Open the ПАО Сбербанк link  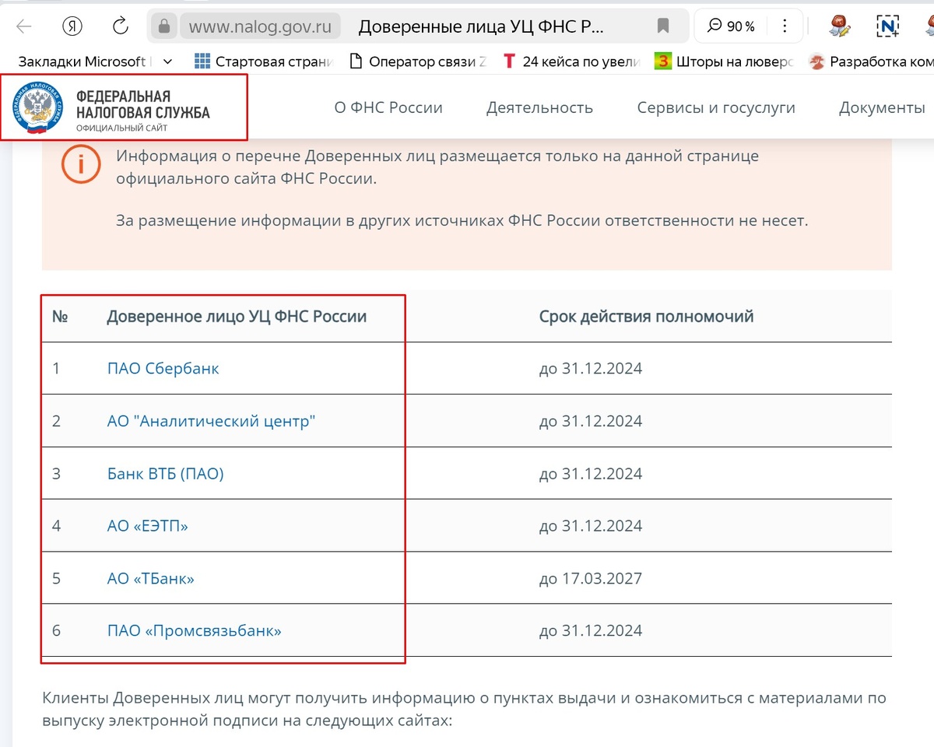click(163, 369)
